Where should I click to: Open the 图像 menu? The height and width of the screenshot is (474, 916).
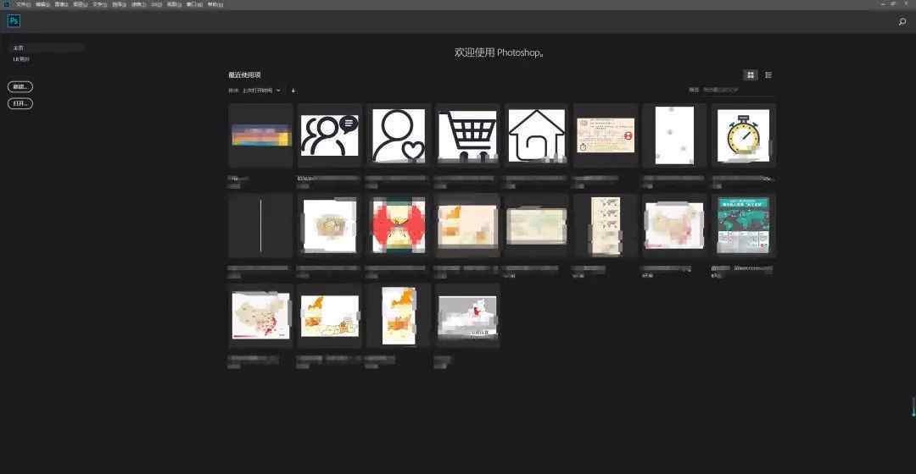(62, 4)
